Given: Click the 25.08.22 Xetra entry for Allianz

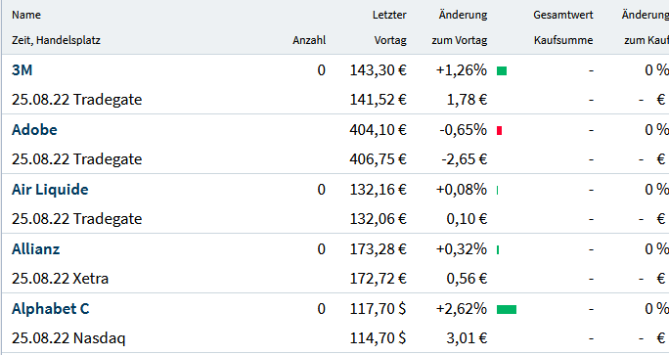Looking at the screenshot, I should (x=61, y=279).
